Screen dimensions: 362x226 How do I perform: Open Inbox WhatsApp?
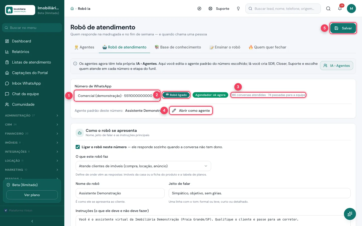(32, 83)
